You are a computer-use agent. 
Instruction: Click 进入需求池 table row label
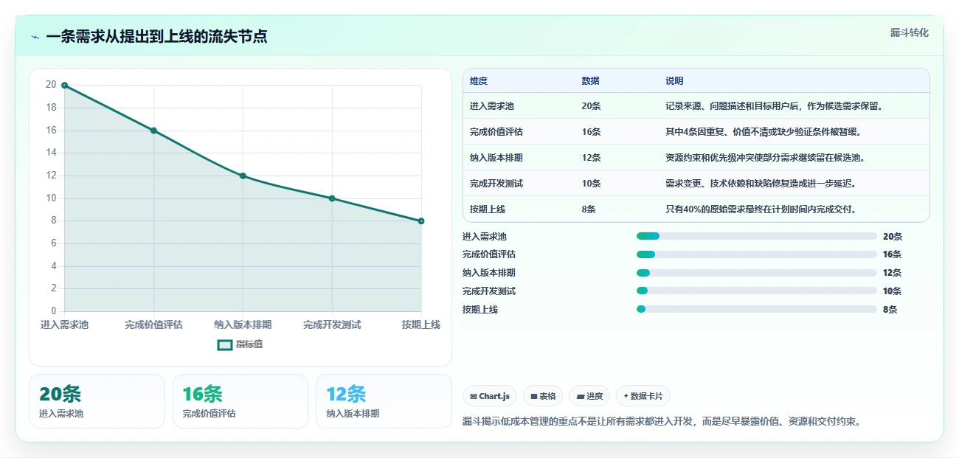pos(492,106)
